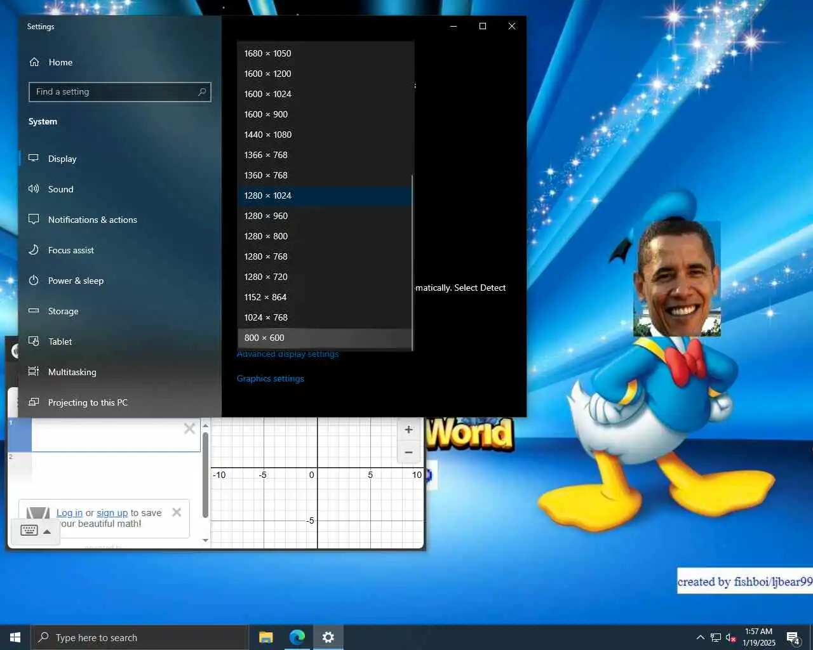This screenshot has width=813, height=650.
Task: Pick 1440 × 1080 in the list
Action: tap(325, 135)
